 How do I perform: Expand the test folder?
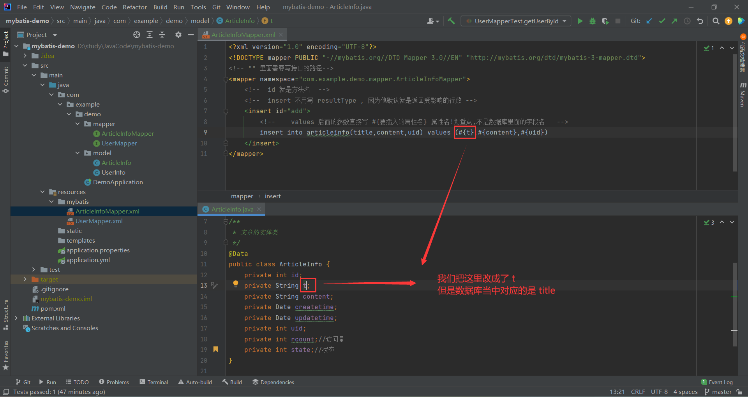(34, 269)
